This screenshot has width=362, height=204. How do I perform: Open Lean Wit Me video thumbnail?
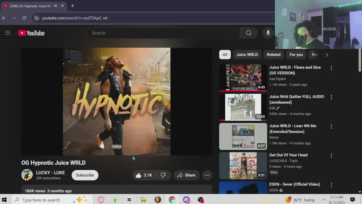pos(243,136)
